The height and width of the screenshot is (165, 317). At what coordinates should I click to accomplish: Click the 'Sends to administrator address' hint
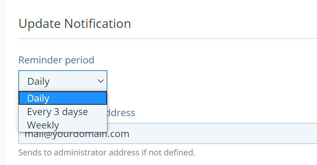(x=107, y=152)
